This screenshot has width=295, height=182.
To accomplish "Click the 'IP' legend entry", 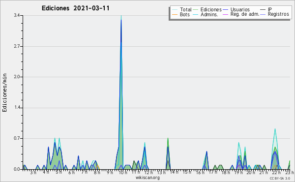I will [x=266, y=9].
